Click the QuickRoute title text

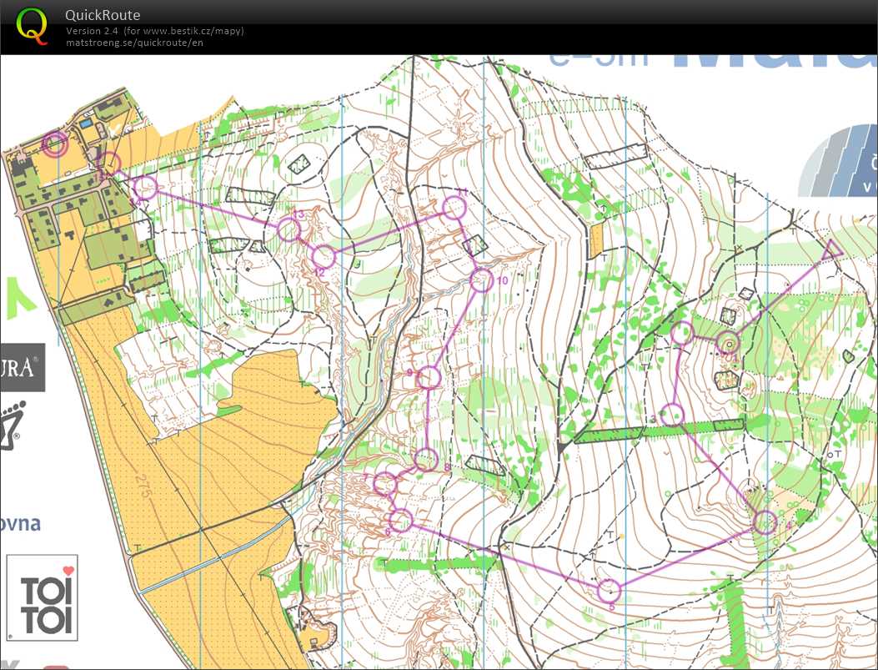(x=103, y=15)
